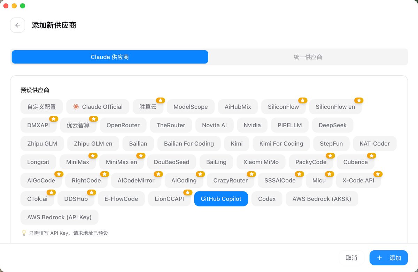The image size is (418, 272).
Task: Click the 添加 button to add provider
Action: (x=389, y=258)
